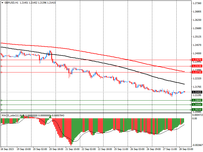Click the right end of the red moving average
The height and width of the screenshot is (152, 203).
184,71
